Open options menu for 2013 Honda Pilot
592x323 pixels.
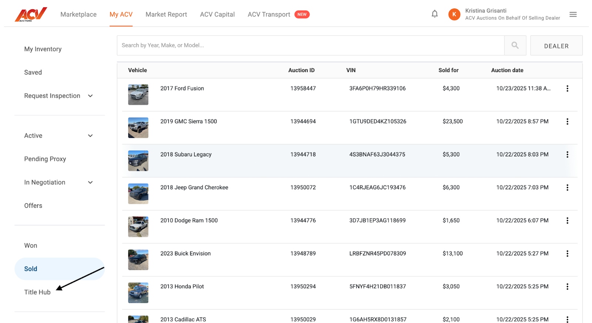click(567, 286)
